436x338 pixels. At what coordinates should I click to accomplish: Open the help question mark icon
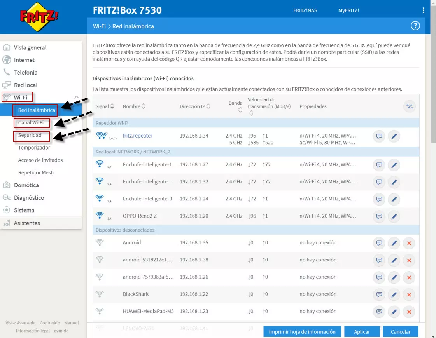415,26
